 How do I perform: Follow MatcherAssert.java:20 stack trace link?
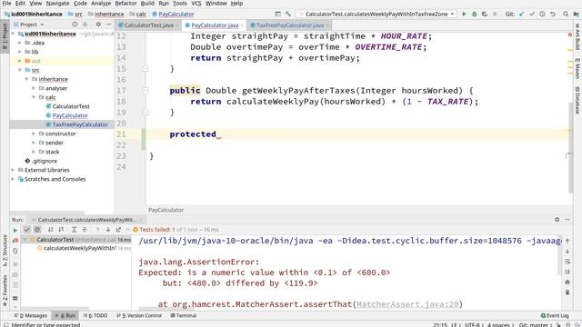click(x=407, y=304)
